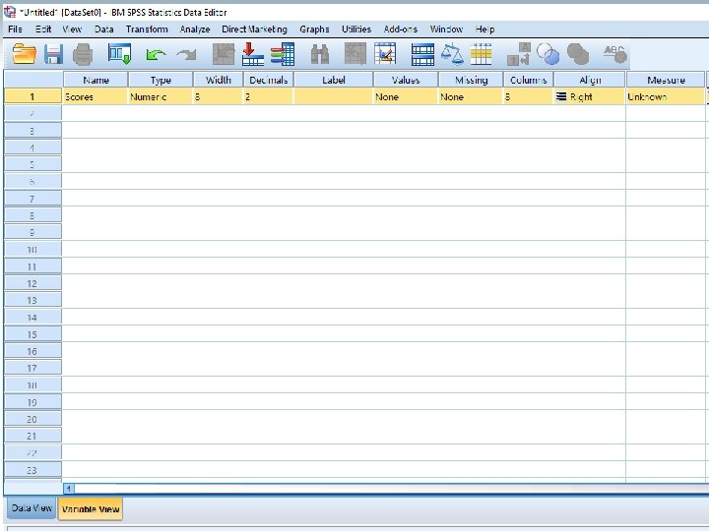Screen dimensions: 709x531
Task: Switch to the Data View tab
Action: 32,508
